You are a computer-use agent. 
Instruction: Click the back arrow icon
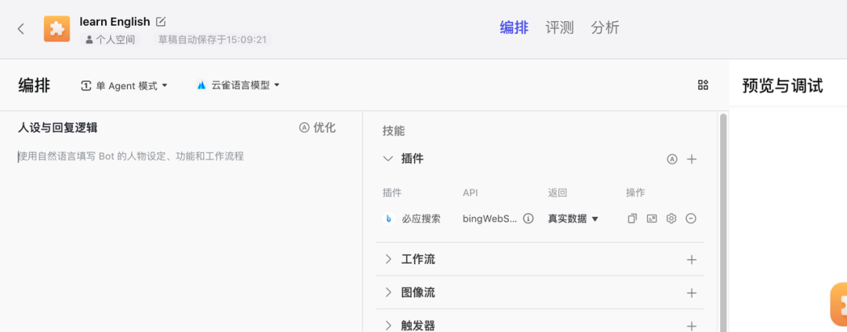(x=21, y=28)
